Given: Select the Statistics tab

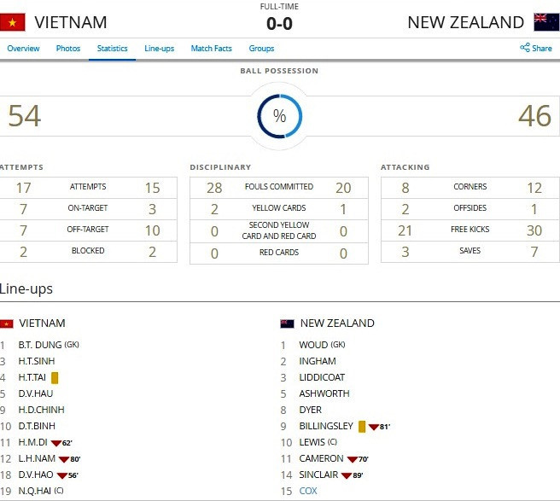Looking at the screenshot, I should click(113, 49).
